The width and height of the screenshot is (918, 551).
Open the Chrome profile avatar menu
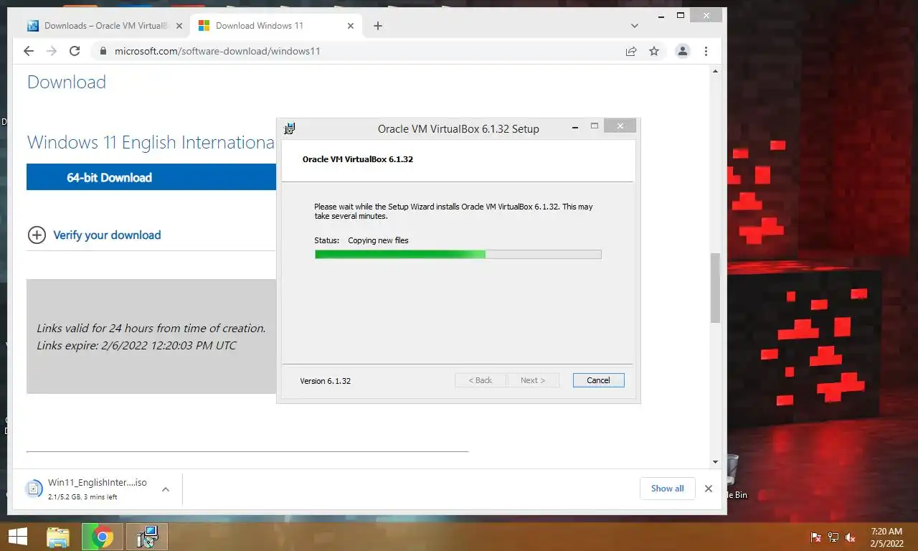click(683, 51)
